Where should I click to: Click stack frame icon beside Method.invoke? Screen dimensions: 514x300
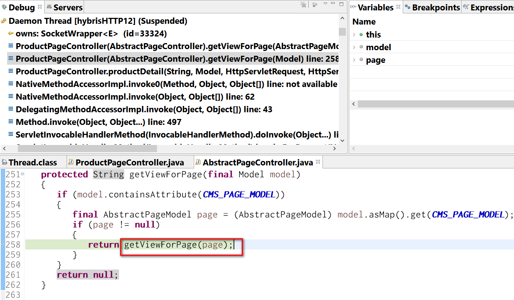click(x=11, y=122)
